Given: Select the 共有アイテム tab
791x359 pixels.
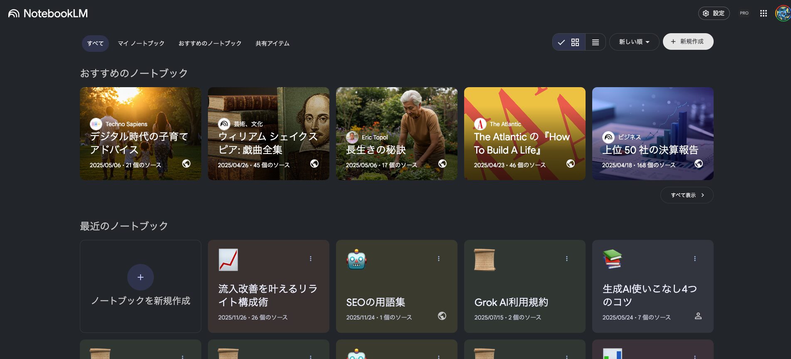Looking at the screenshot, I should (x=272, y=44).
